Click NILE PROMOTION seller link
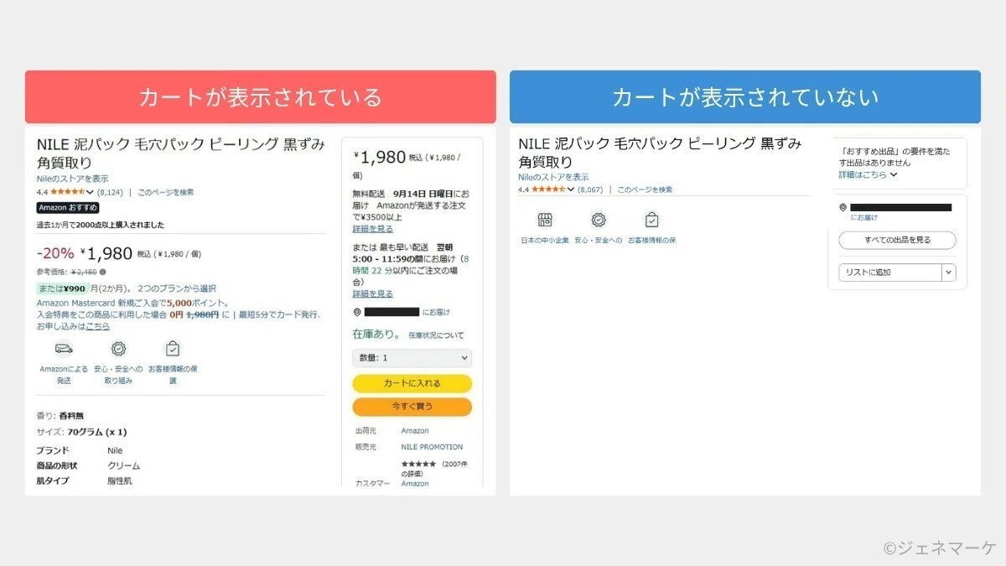This screenshot has width=1006, height=566. coord(432,447)
